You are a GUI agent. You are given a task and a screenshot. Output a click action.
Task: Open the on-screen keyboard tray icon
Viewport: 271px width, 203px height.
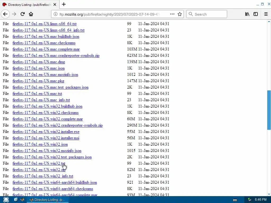[x=235, y=200]
